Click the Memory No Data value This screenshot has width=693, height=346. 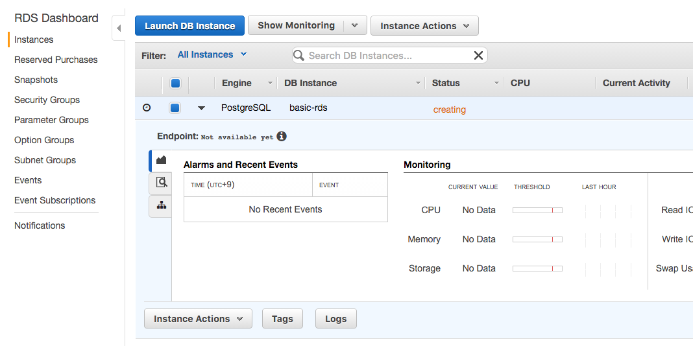[479, 239]
